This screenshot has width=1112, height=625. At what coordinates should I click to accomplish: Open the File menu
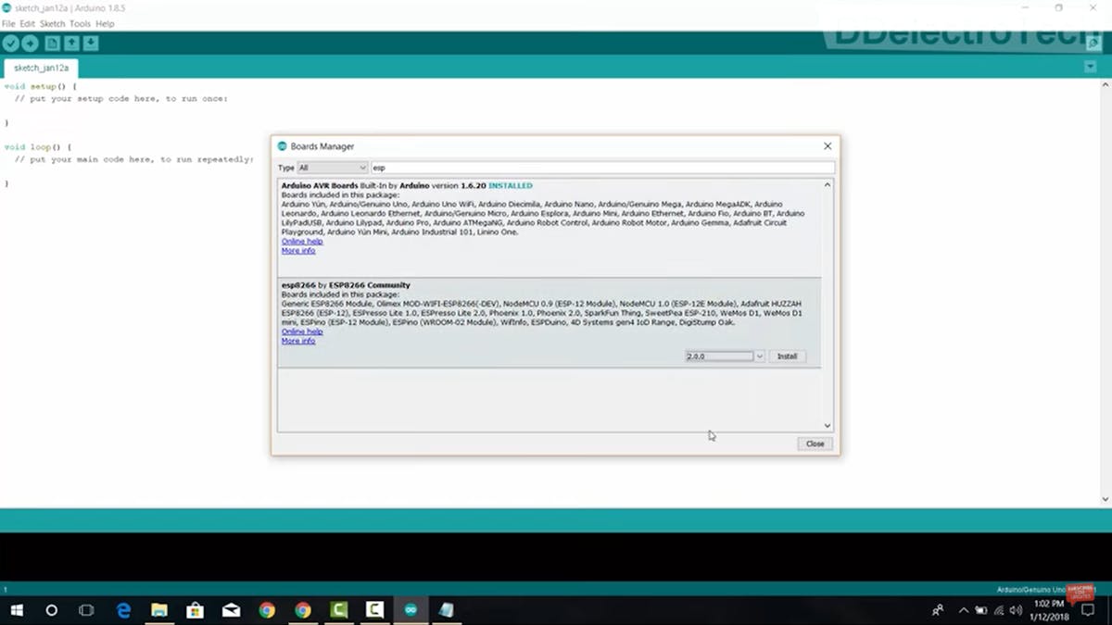click(8, 23)
